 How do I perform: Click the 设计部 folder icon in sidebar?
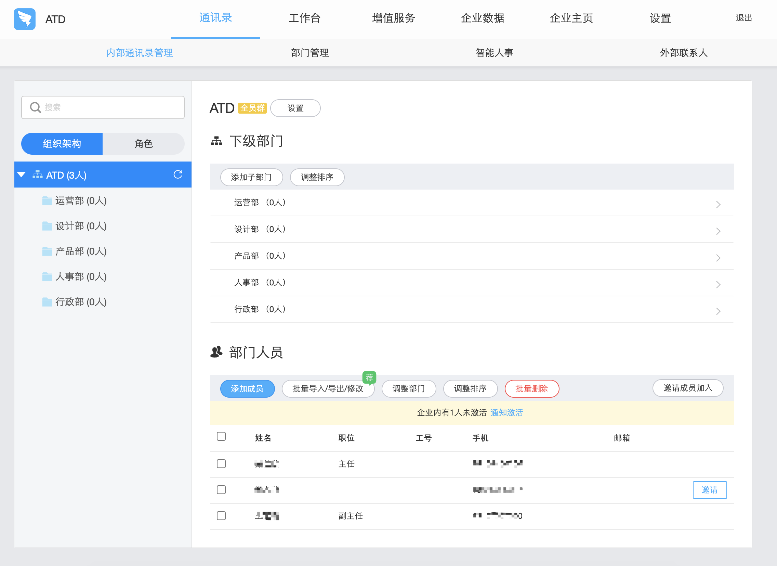click(47, 226)
